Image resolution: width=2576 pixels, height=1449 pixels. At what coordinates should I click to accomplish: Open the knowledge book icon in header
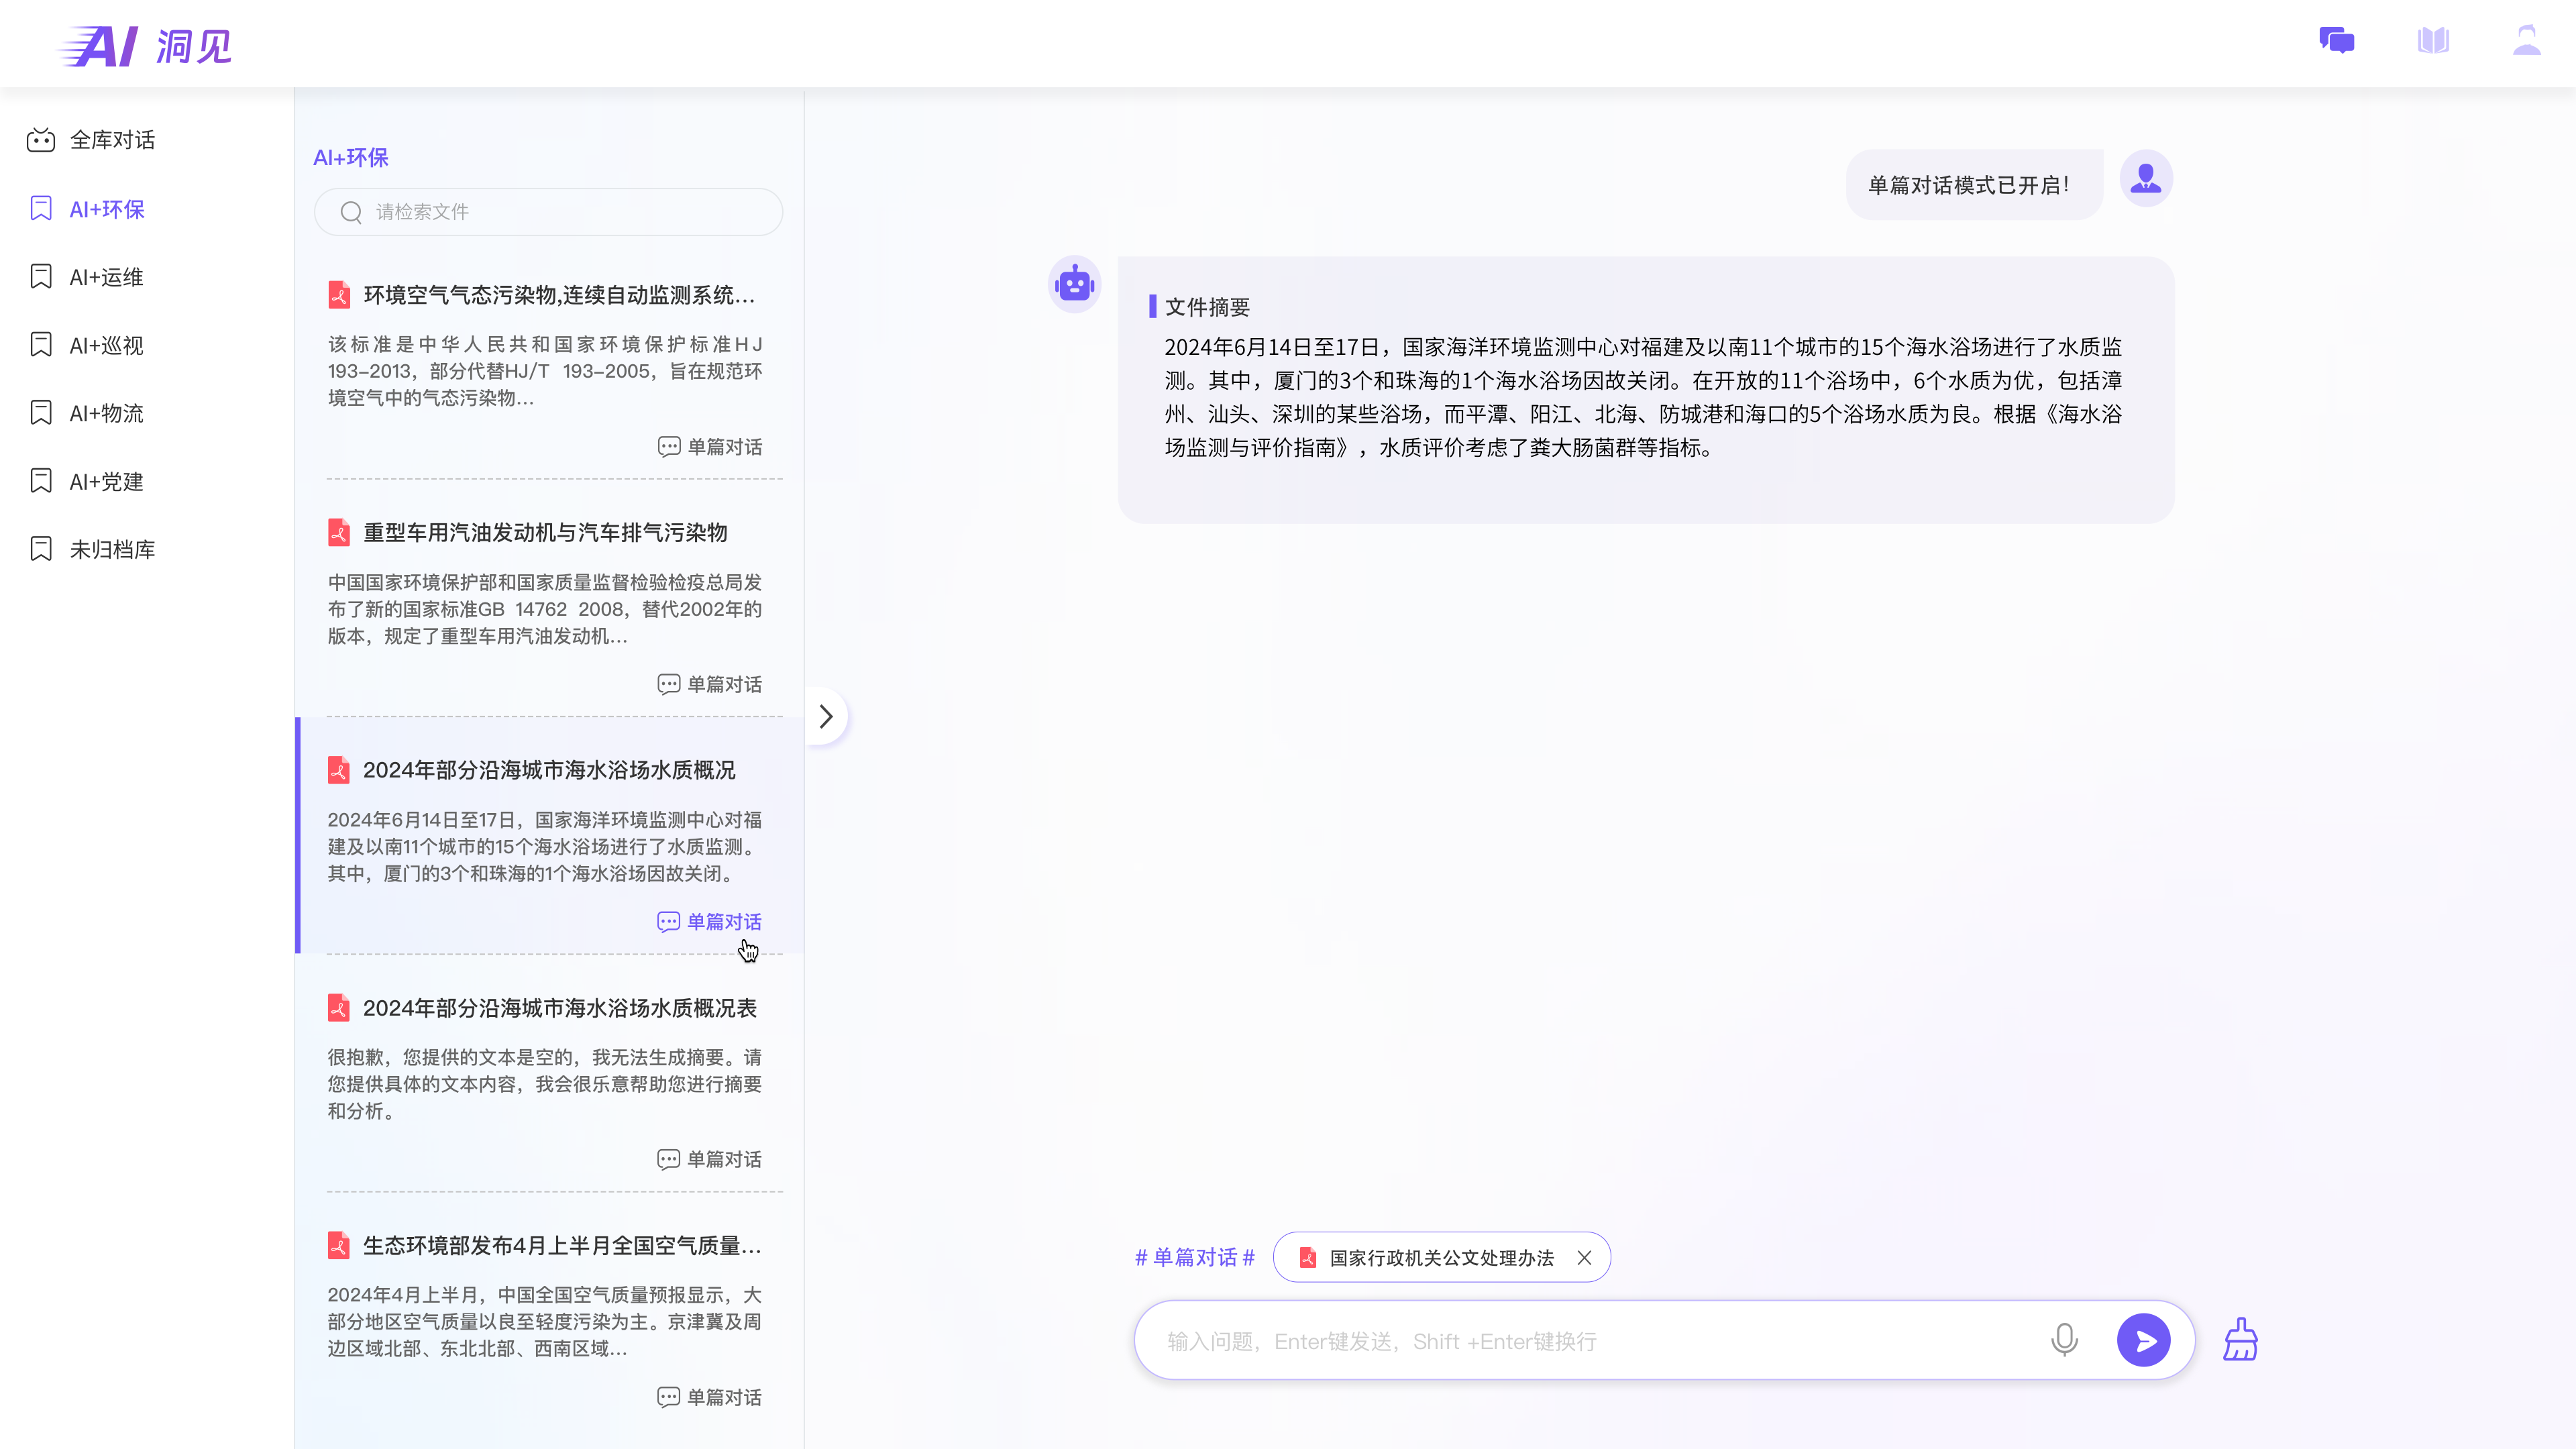(x=2433, y=41)
